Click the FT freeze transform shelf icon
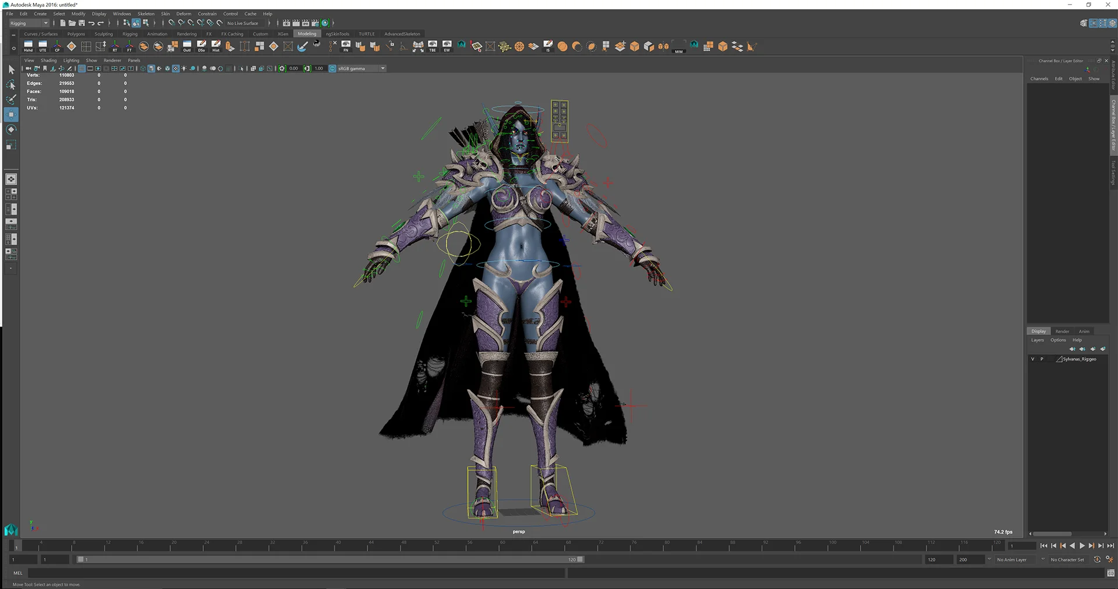 tap(129, 47)
